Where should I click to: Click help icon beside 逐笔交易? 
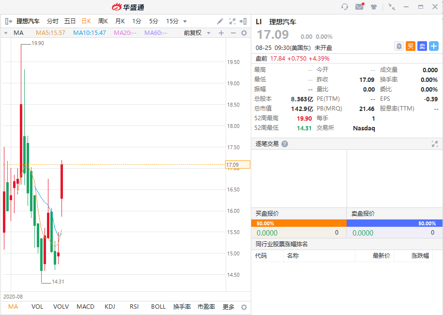[x=285, y=144]
